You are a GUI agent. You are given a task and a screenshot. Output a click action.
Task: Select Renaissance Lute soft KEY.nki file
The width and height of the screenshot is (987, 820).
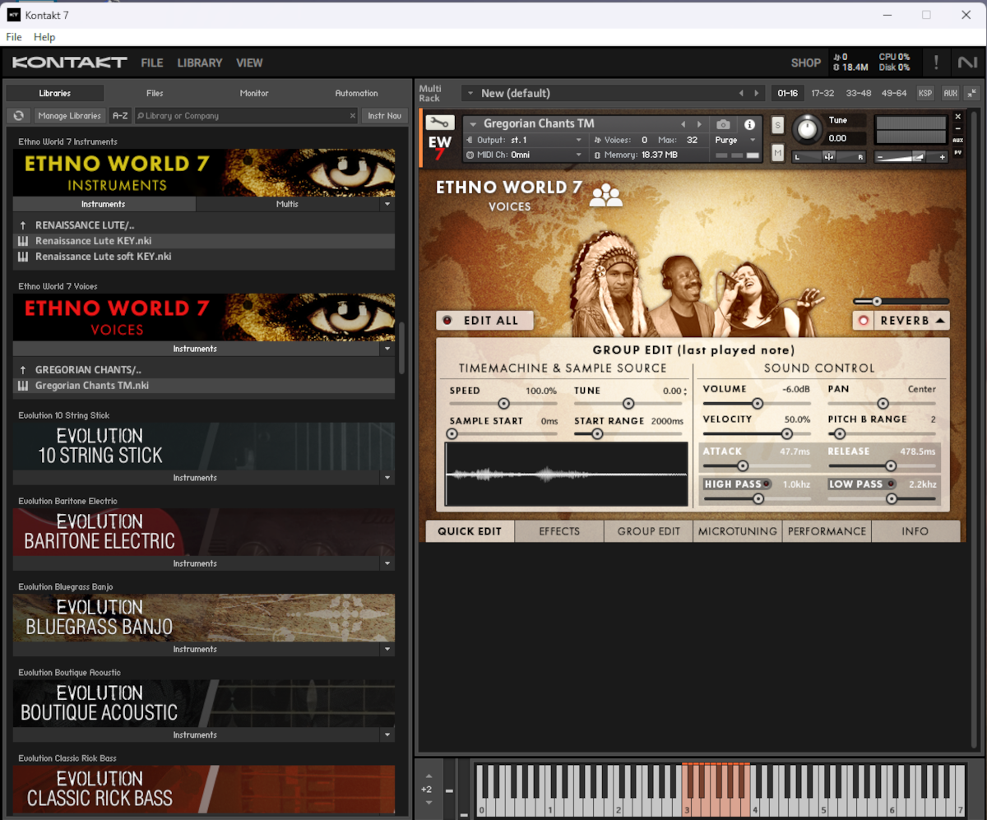[204, 257]
